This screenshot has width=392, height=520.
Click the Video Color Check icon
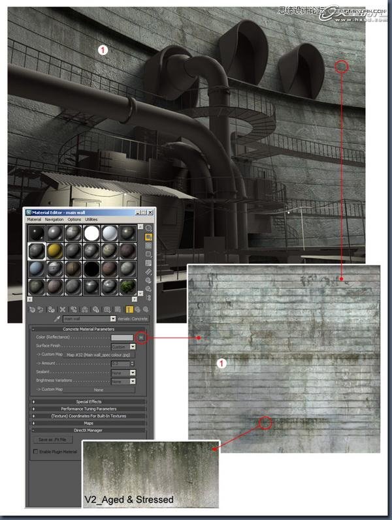148,263
